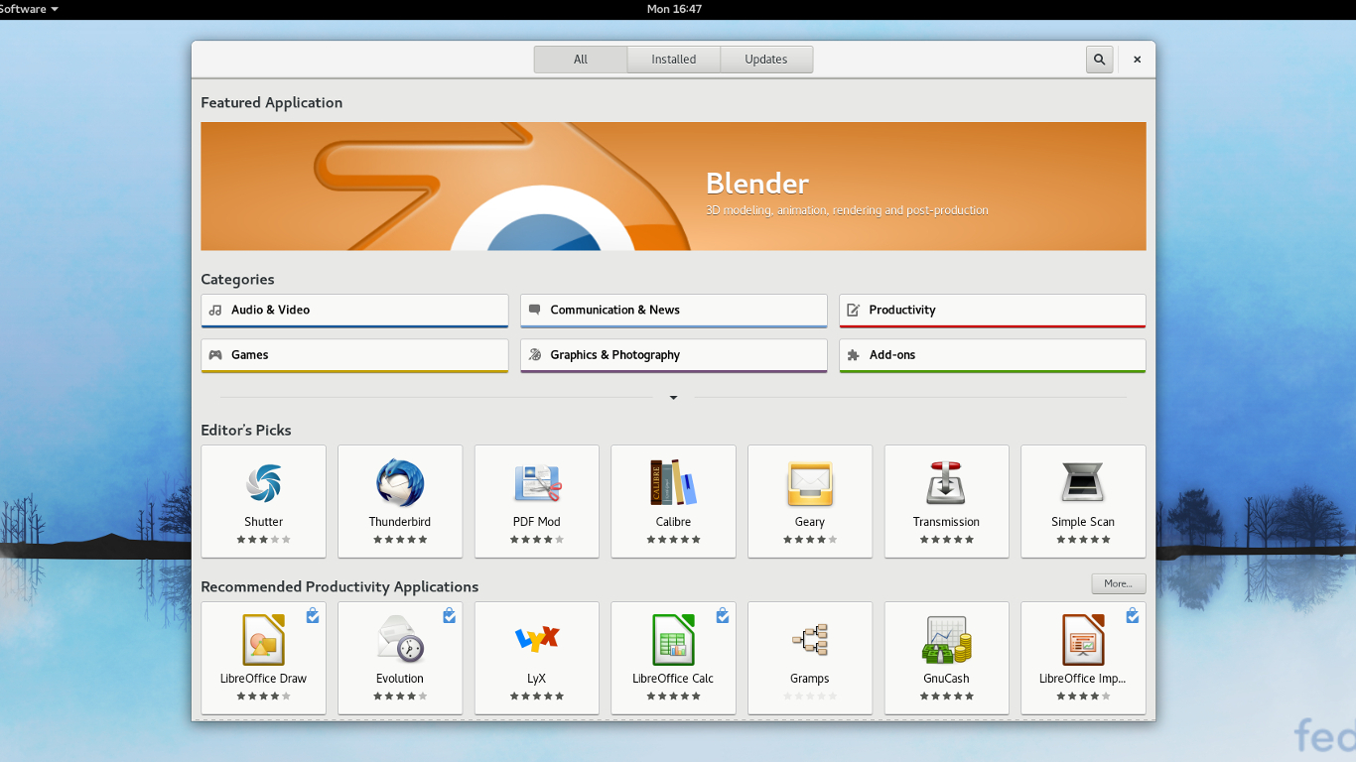The height and width of the screenshot is (762, 1356).
Task: Click the Productivity pencil icon
Action: pos(854,310)
